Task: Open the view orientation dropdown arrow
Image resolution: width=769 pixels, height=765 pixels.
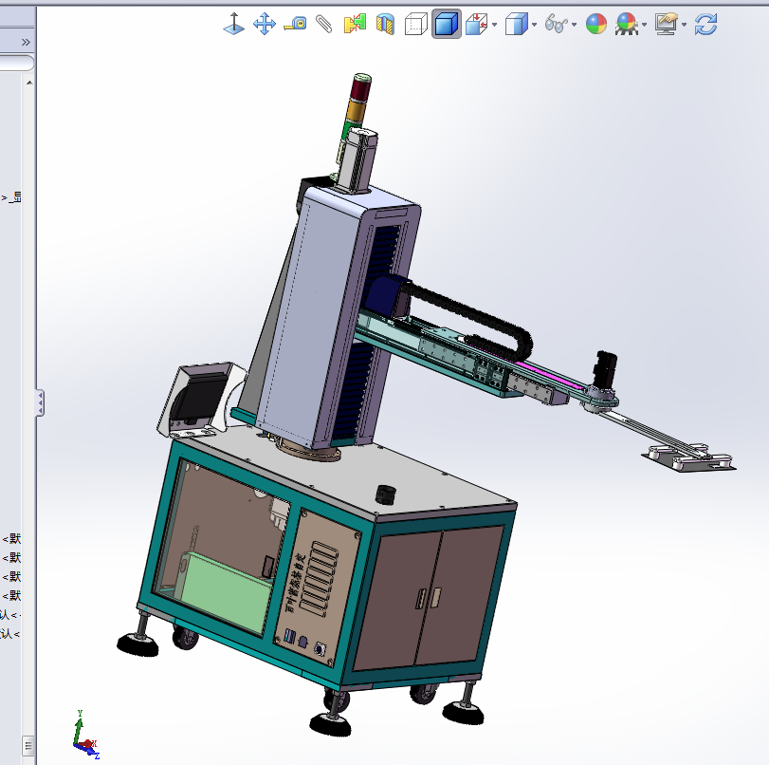Action: point(495,25)
